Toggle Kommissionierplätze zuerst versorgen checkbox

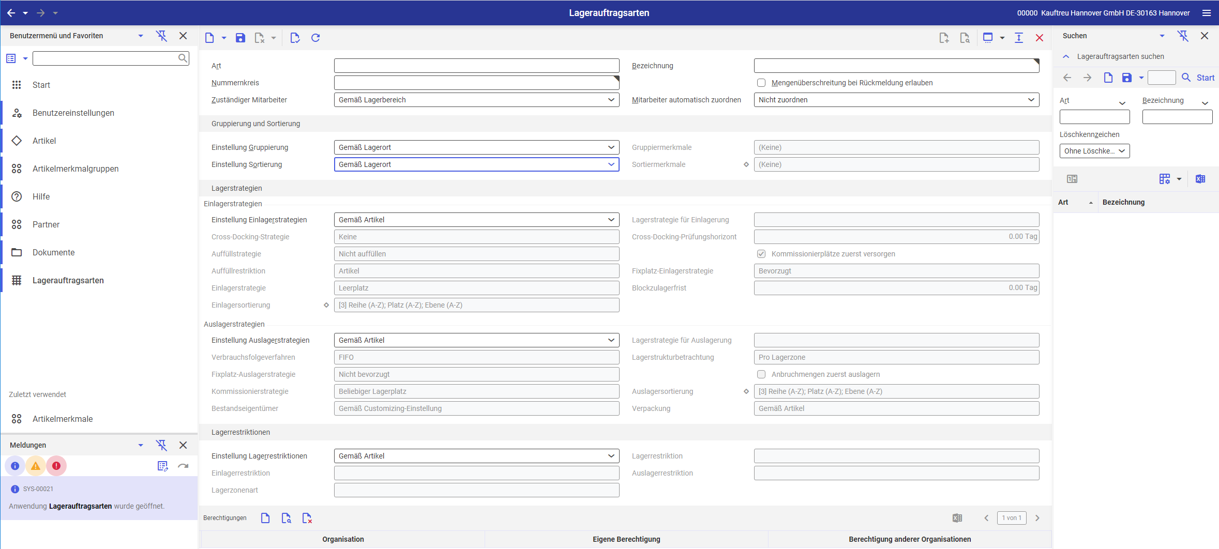pos(761,254)
